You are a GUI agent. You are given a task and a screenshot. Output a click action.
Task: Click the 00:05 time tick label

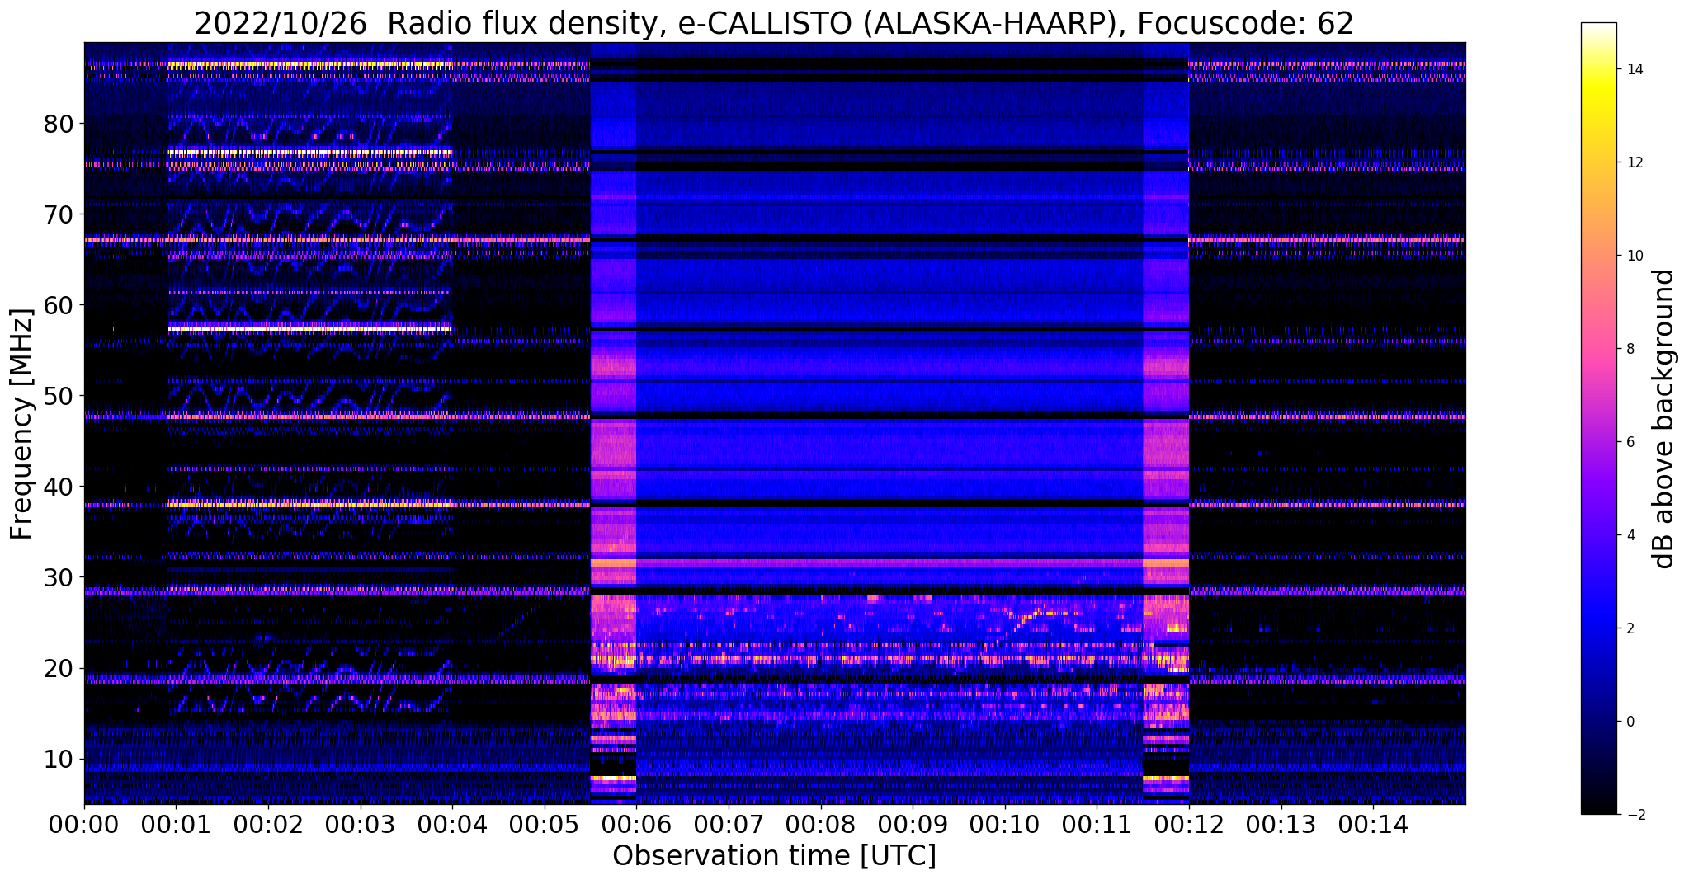click(x=544, y=824)
